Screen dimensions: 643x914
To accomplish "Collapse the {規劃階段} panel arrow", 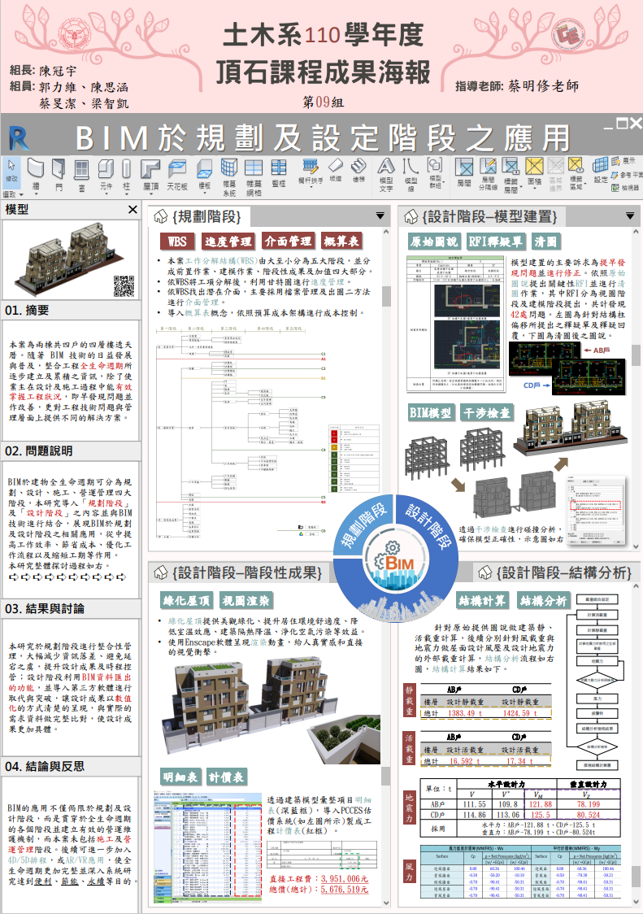I will (380, 216).
